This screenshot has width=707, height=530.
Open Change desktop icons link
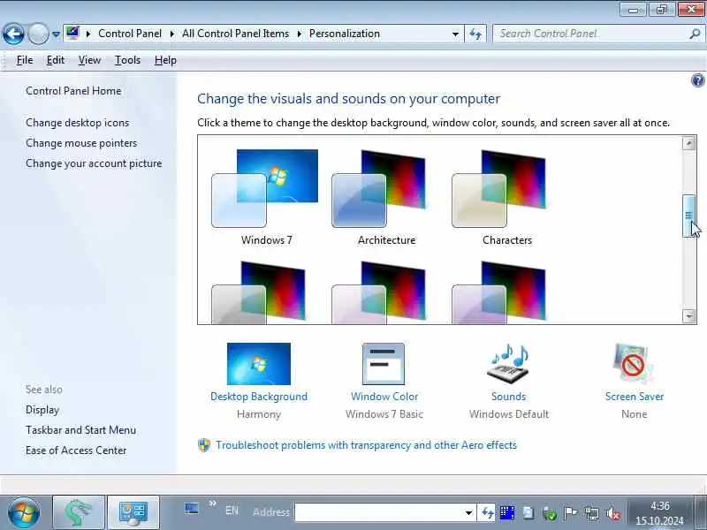pos(77,123)
